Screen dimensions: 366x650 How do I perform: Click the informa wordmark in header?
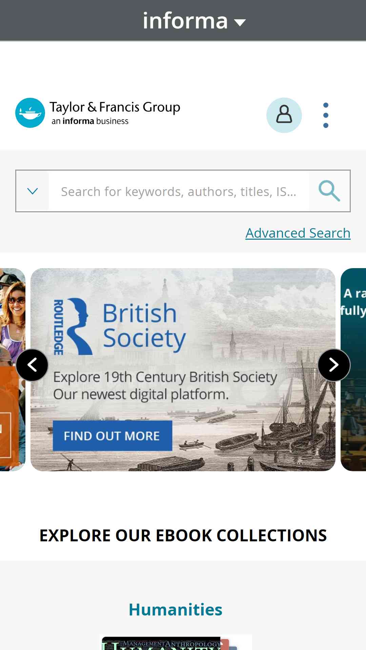point(185,21)
